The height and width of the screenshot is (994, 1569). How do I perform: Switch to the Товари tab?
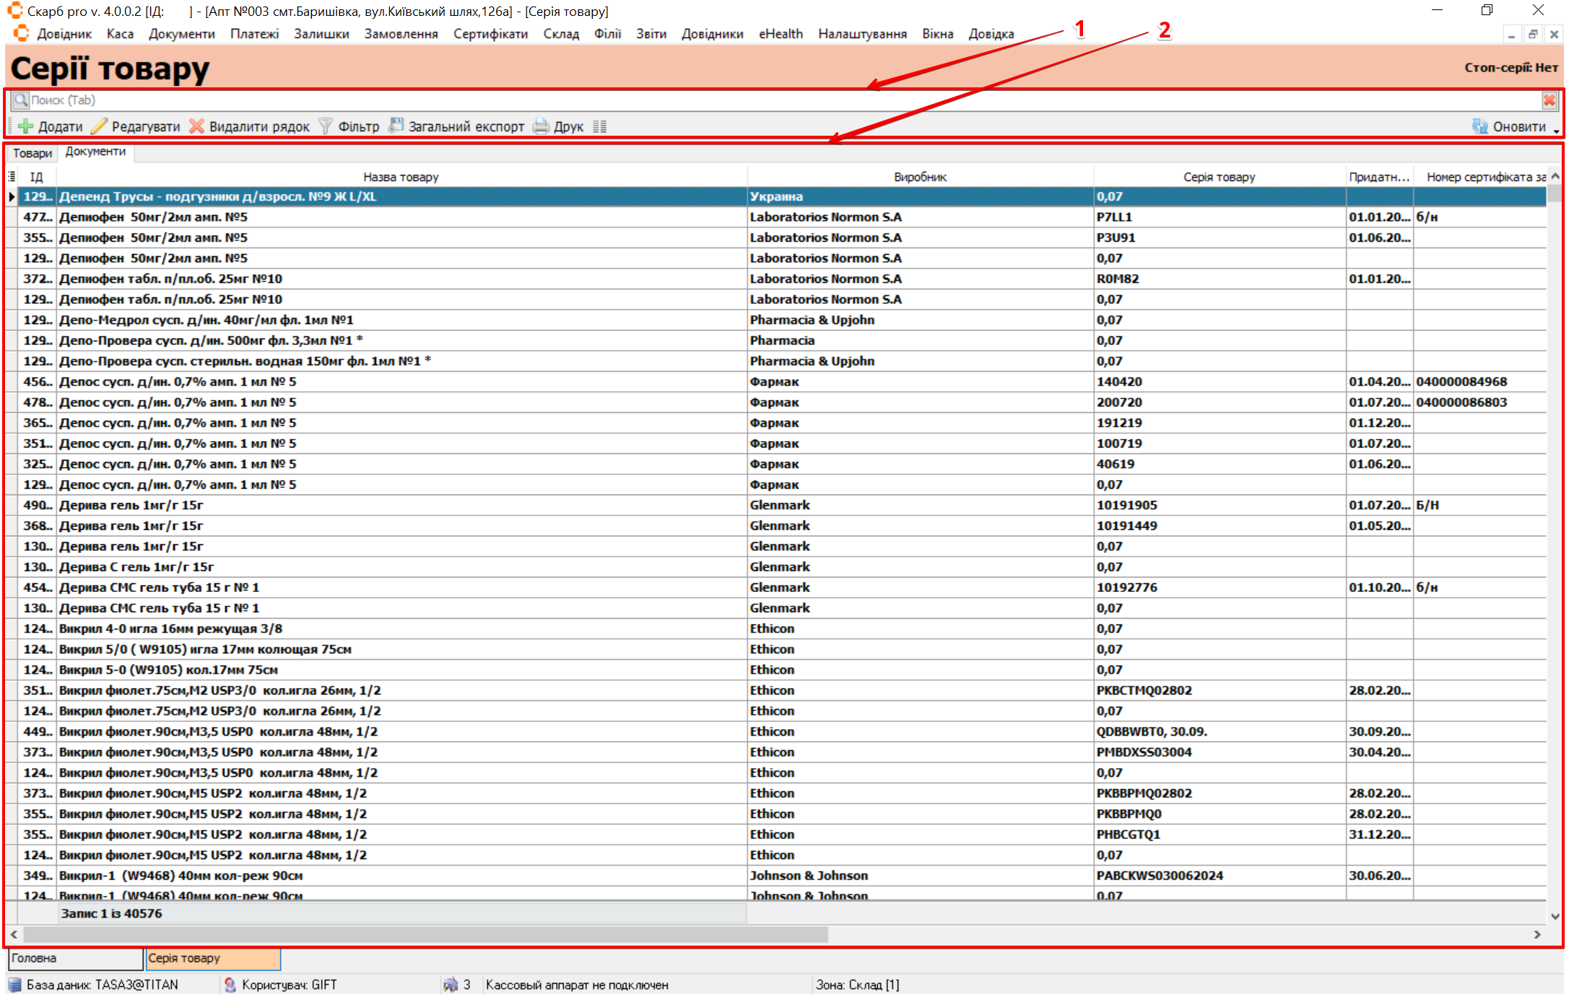[32, 153]
